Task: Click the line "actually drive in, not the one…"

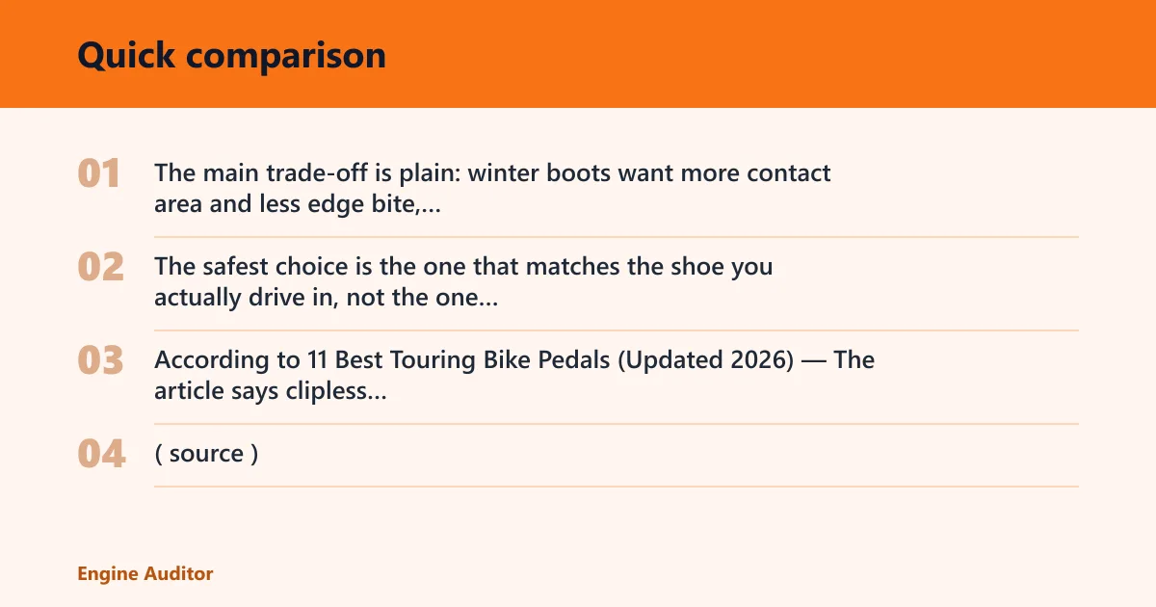Action: pyautogui.click(x=326, y=298)
